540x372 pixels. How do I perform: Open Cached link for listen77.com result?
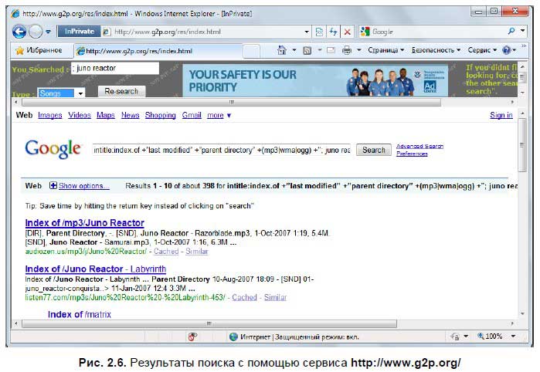244,298
